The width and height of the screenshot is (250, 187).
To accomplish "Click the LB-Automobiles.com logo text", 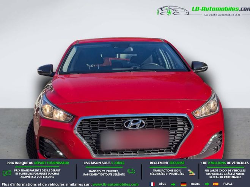I will coord(221,9).
